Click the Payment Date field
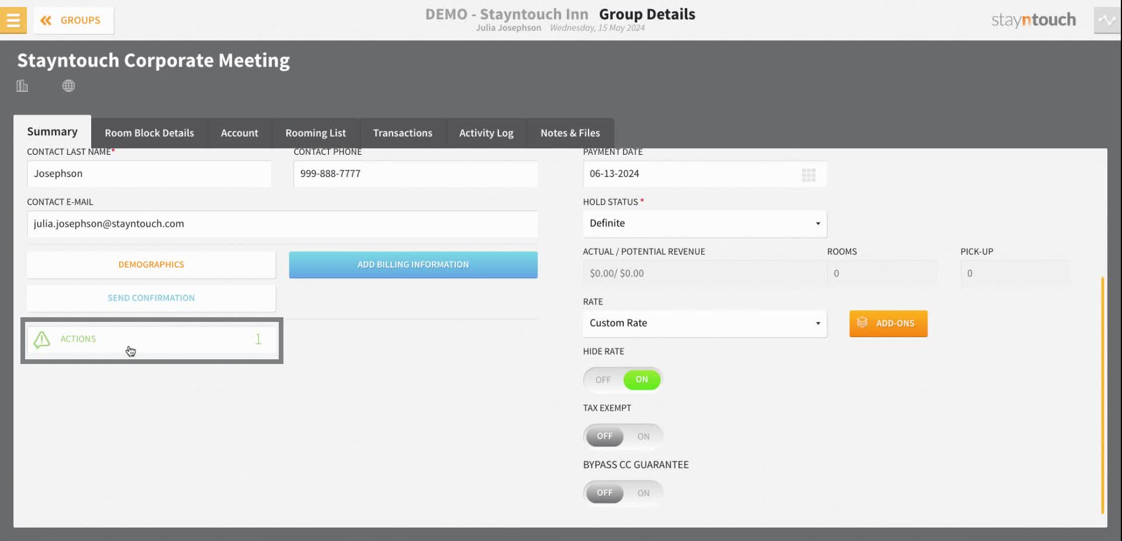Viewport: 1122px width, 541px height. click(x=705, y=174)
